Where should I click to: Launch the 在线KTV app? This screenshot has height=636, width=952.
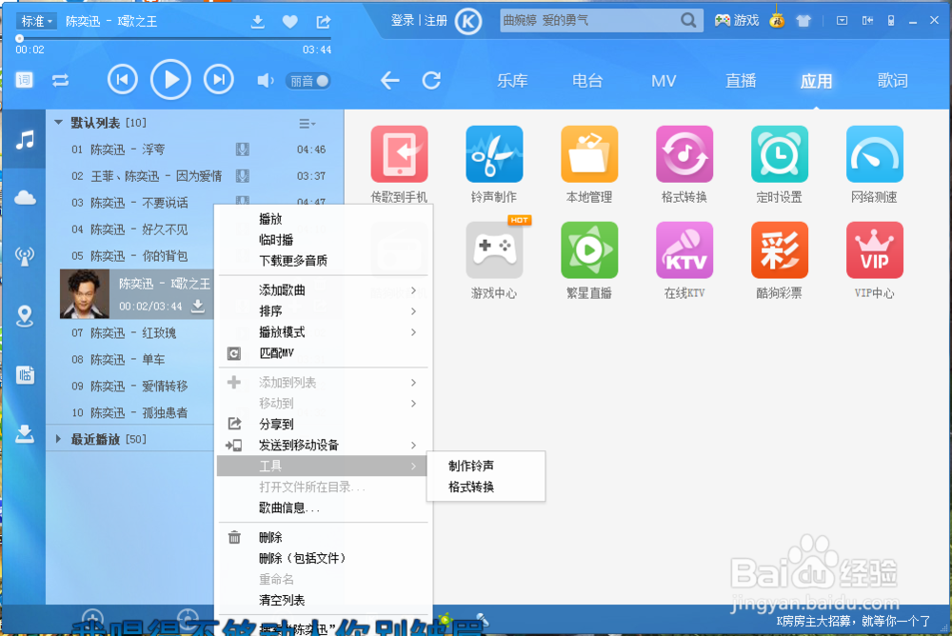684,250
